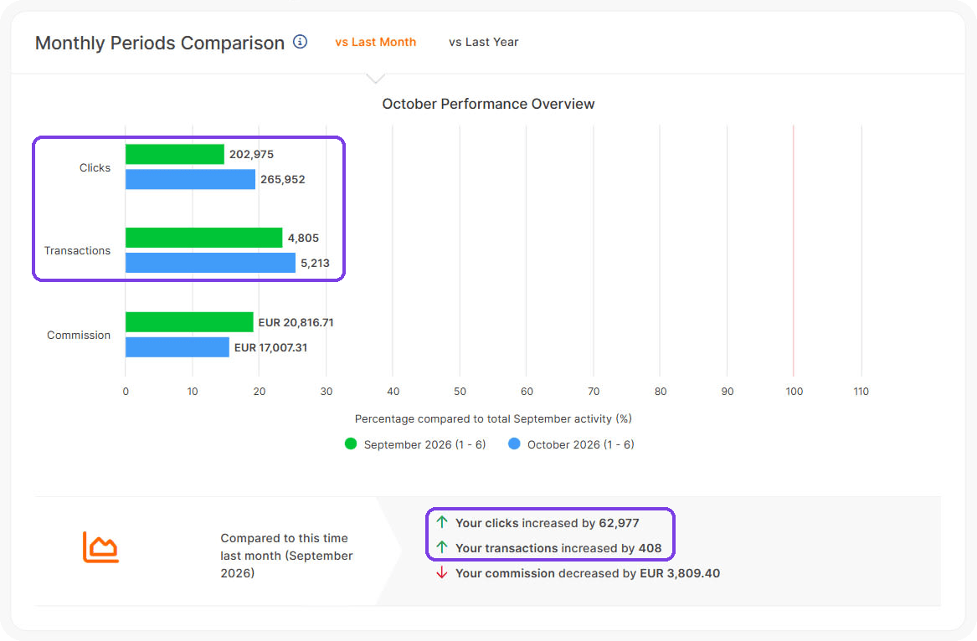977x641 pixels.
Task: Click the Commission axis label
Action: (79, 335)
